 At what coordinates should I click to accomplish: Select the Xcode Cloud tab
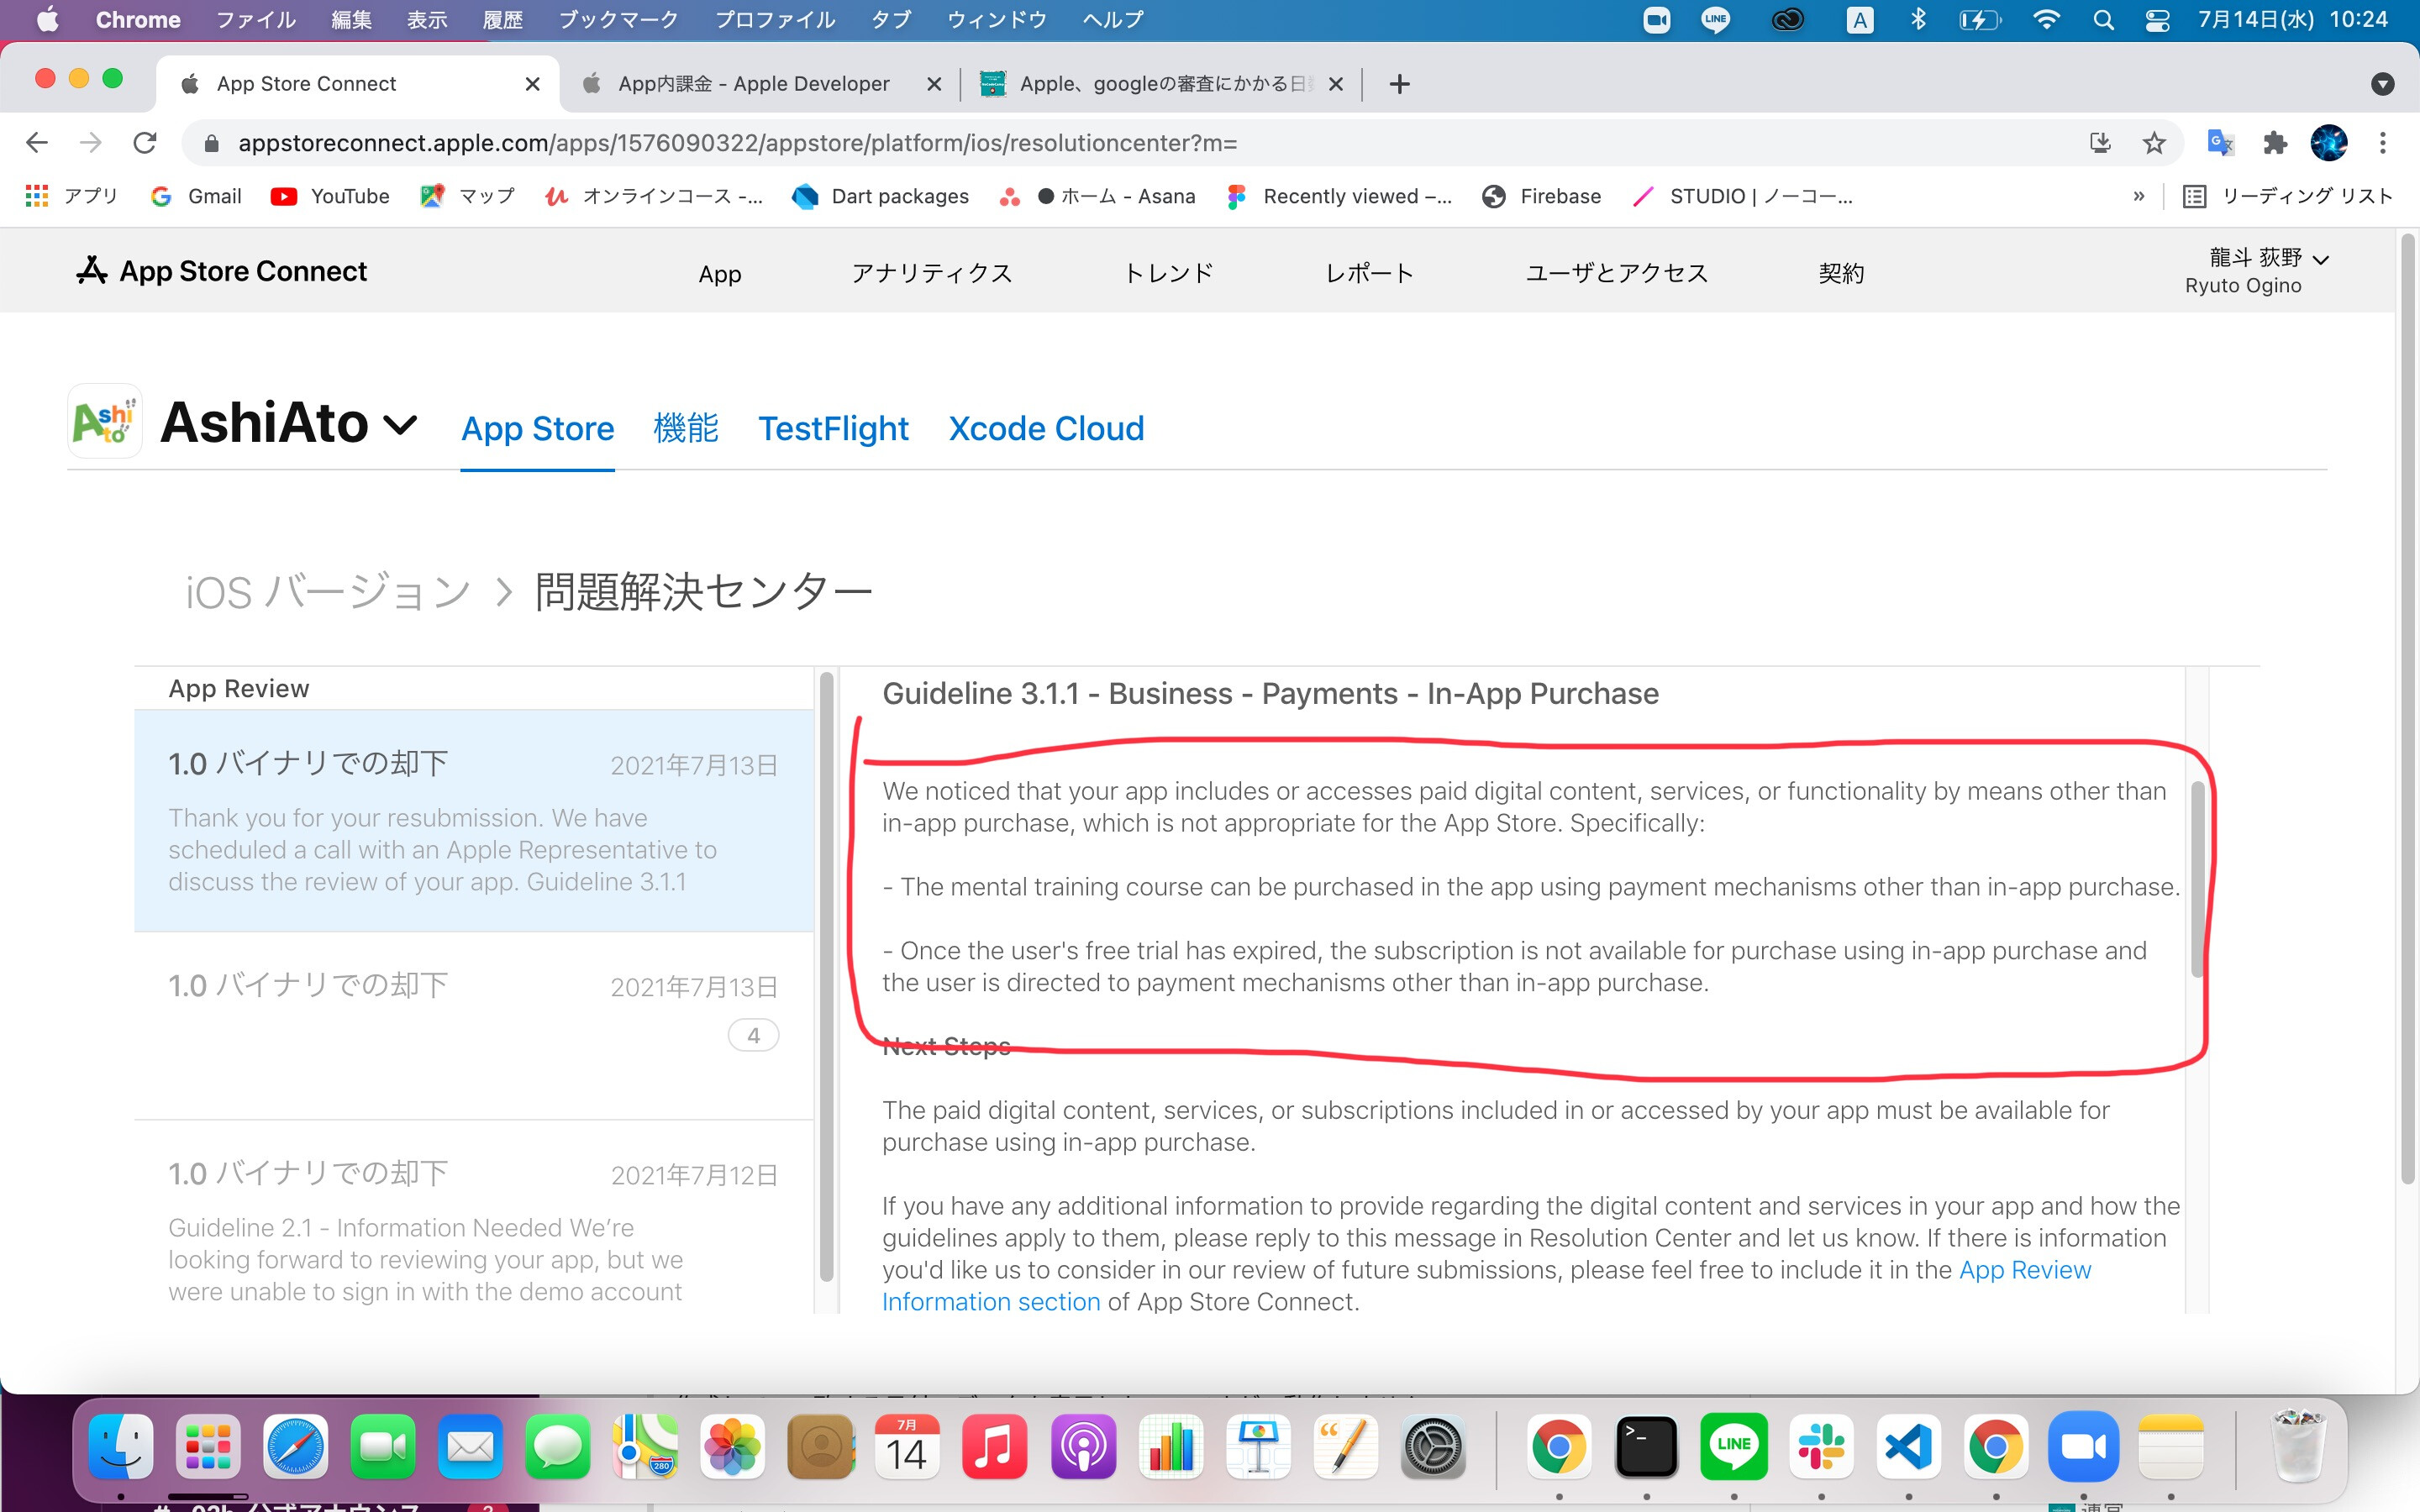tap(1046, 428)
